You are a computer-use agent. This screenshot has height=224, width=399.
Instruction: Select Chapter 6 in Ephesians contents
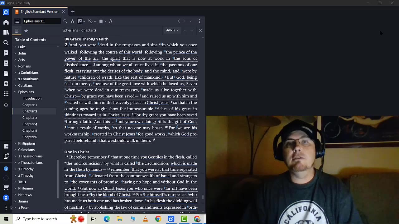coord(30,137)
